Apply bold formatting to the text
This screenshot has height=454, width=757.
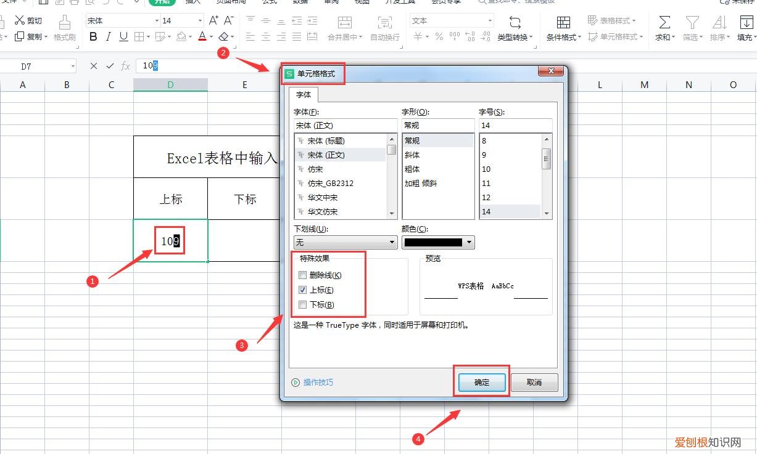click(x=93, y=36)
